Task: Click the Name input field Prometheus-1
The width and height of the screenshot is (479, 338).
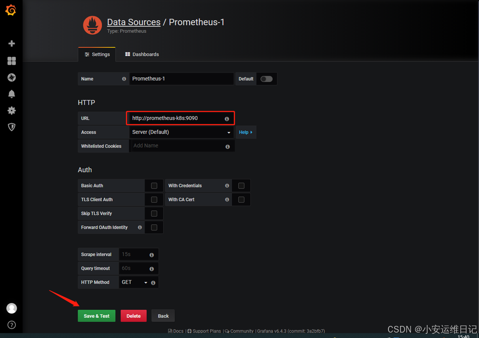Action: point(182,79)
